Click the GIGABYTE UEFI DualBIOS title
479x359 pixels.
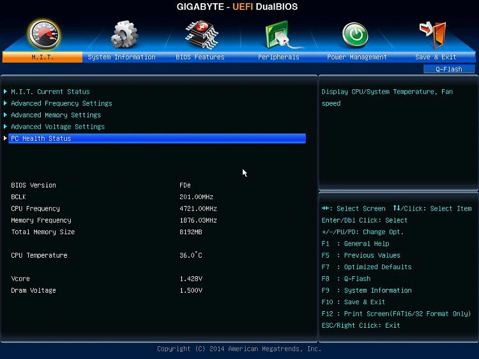[x=237, y=7]
